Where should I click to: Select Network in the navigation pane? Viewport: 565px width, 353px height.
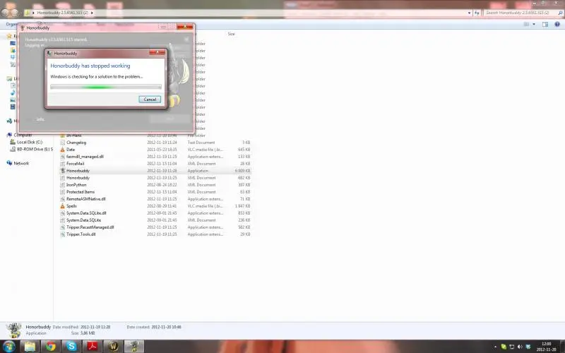pyautogui.click(x=21, y=163)
